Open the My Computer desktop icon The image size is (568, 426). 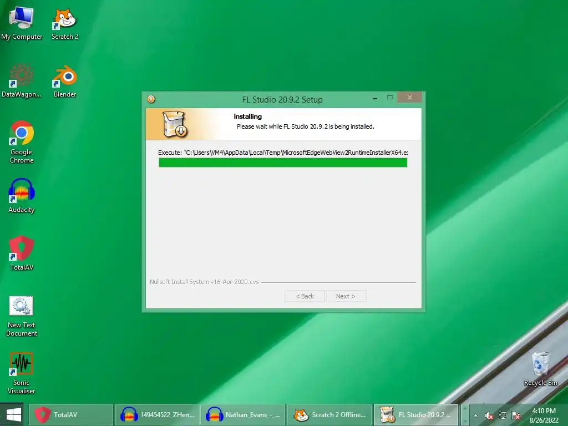pos(22,23)
